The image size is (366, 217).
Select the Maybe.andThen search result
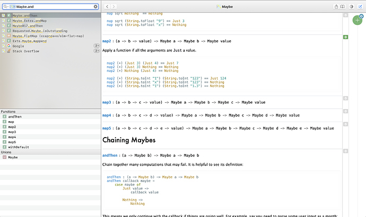pos(50,15)
